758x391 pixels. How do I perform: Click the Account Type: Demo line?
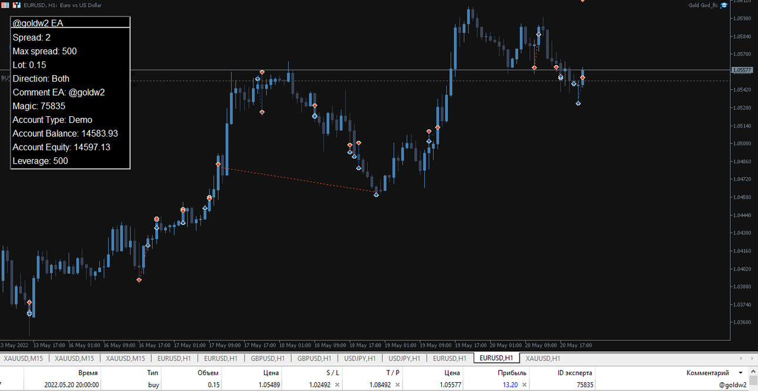tap(53, 120)
